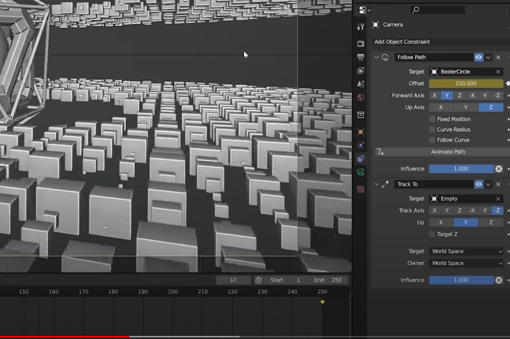Open the World properties tab
This screenshot has width=510, height=339.
(361, 97)
